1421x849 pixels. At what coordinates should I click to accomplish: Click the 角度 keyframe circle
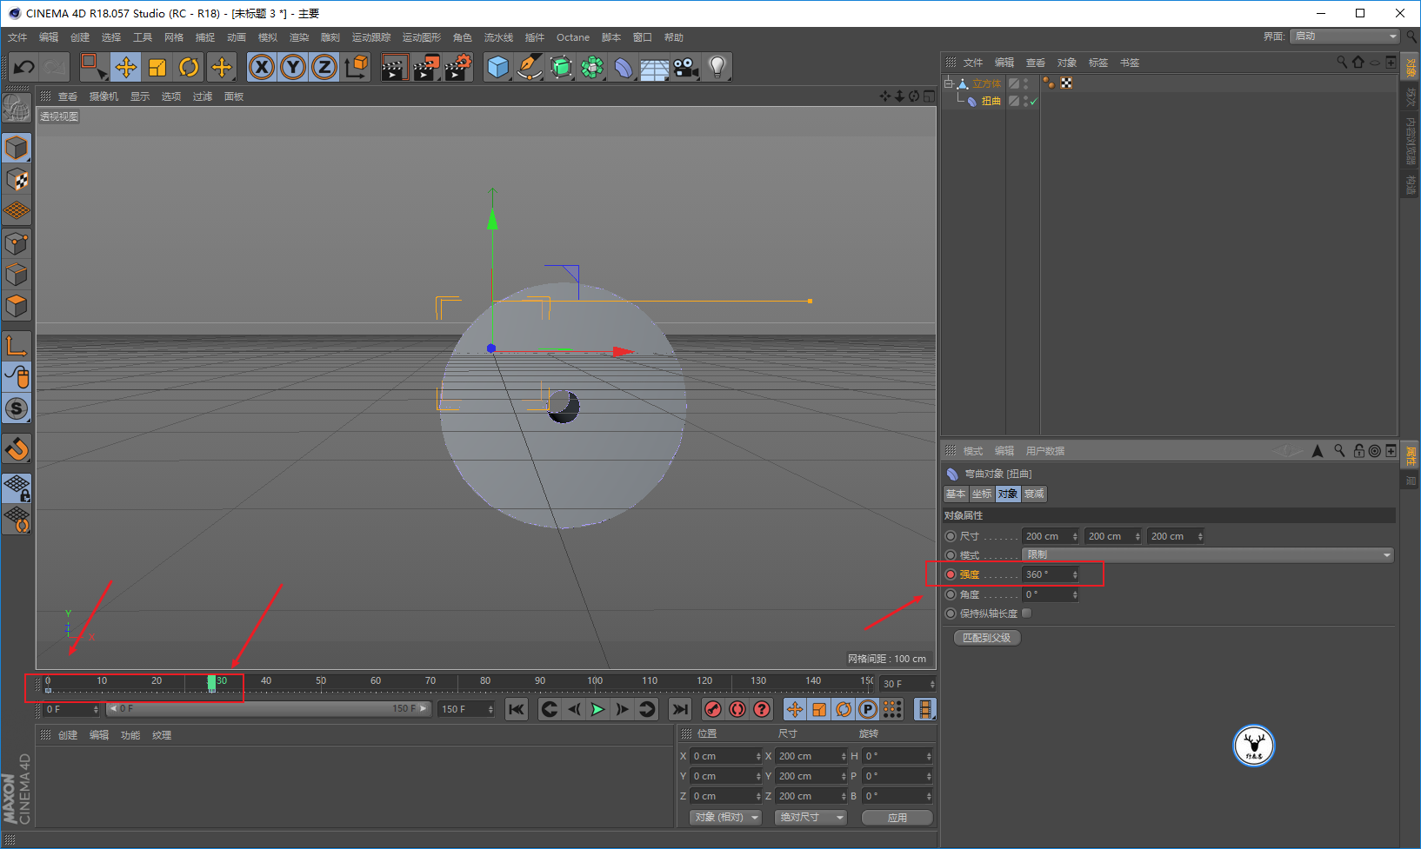(951, 594)
